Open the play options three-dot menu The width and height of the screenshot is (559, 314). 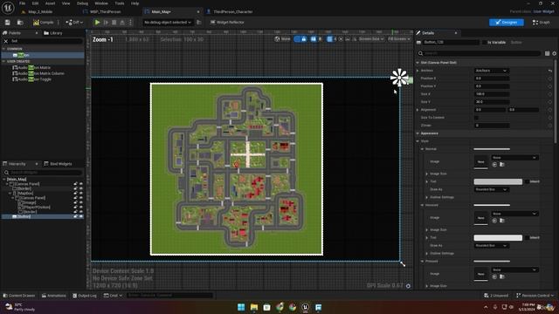point(130,23)
